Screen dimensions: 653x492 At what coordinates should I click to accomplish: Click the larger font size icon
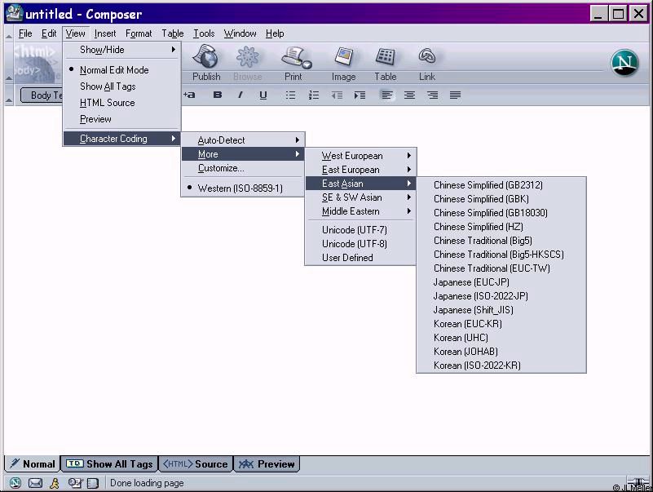coord(189,95)
